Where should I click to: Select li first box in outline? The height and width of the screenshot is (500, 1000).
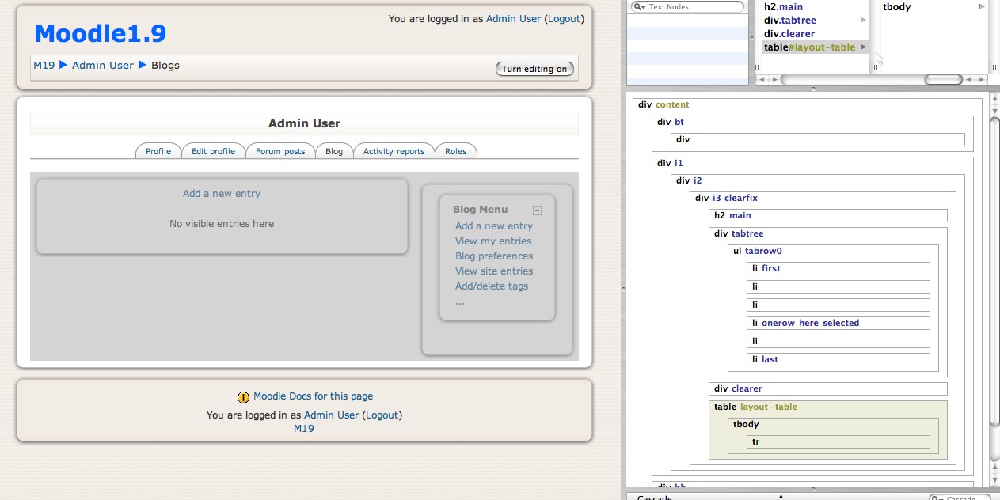[838, 268]
